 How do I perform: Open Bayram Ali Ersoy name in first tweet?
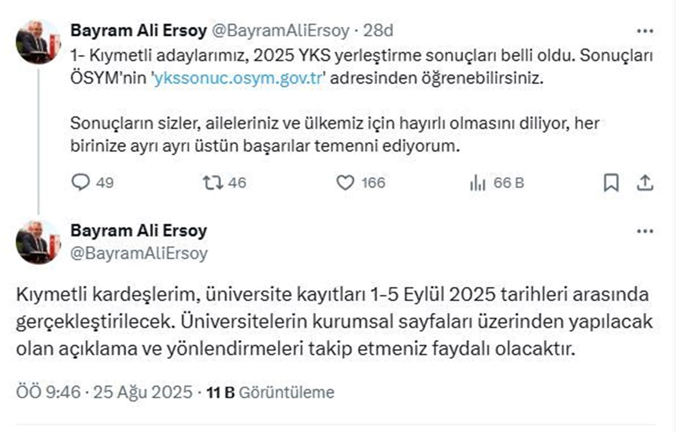(138, 31)
